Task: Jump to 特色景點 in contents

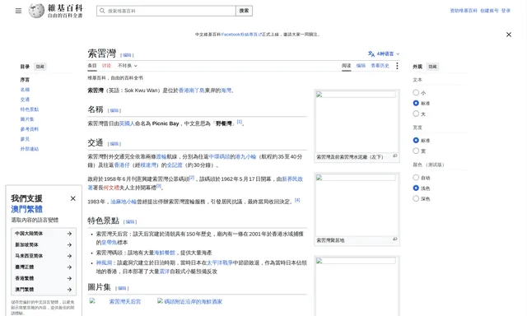Action: click(x=30, y=109)
